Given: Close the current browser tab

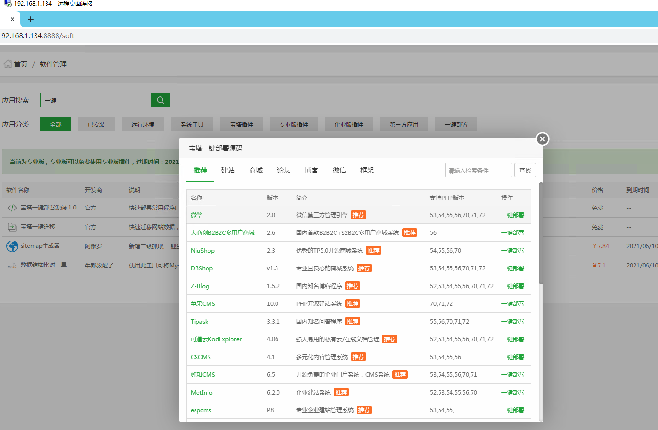Looking at the screenshot, I should (x=12, y=19).
